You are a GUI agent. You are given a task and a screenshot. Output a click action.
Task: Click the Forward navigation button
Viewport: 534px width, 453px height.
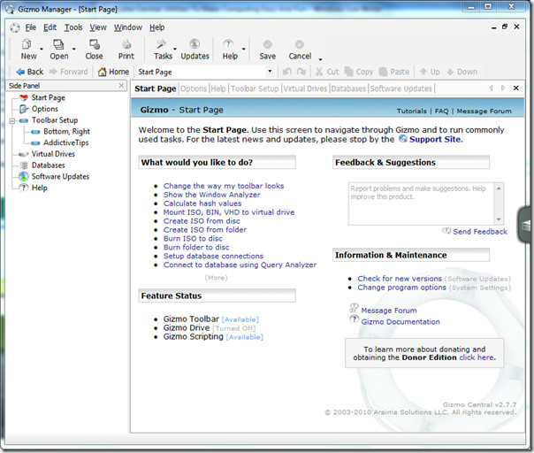(68, 72)
